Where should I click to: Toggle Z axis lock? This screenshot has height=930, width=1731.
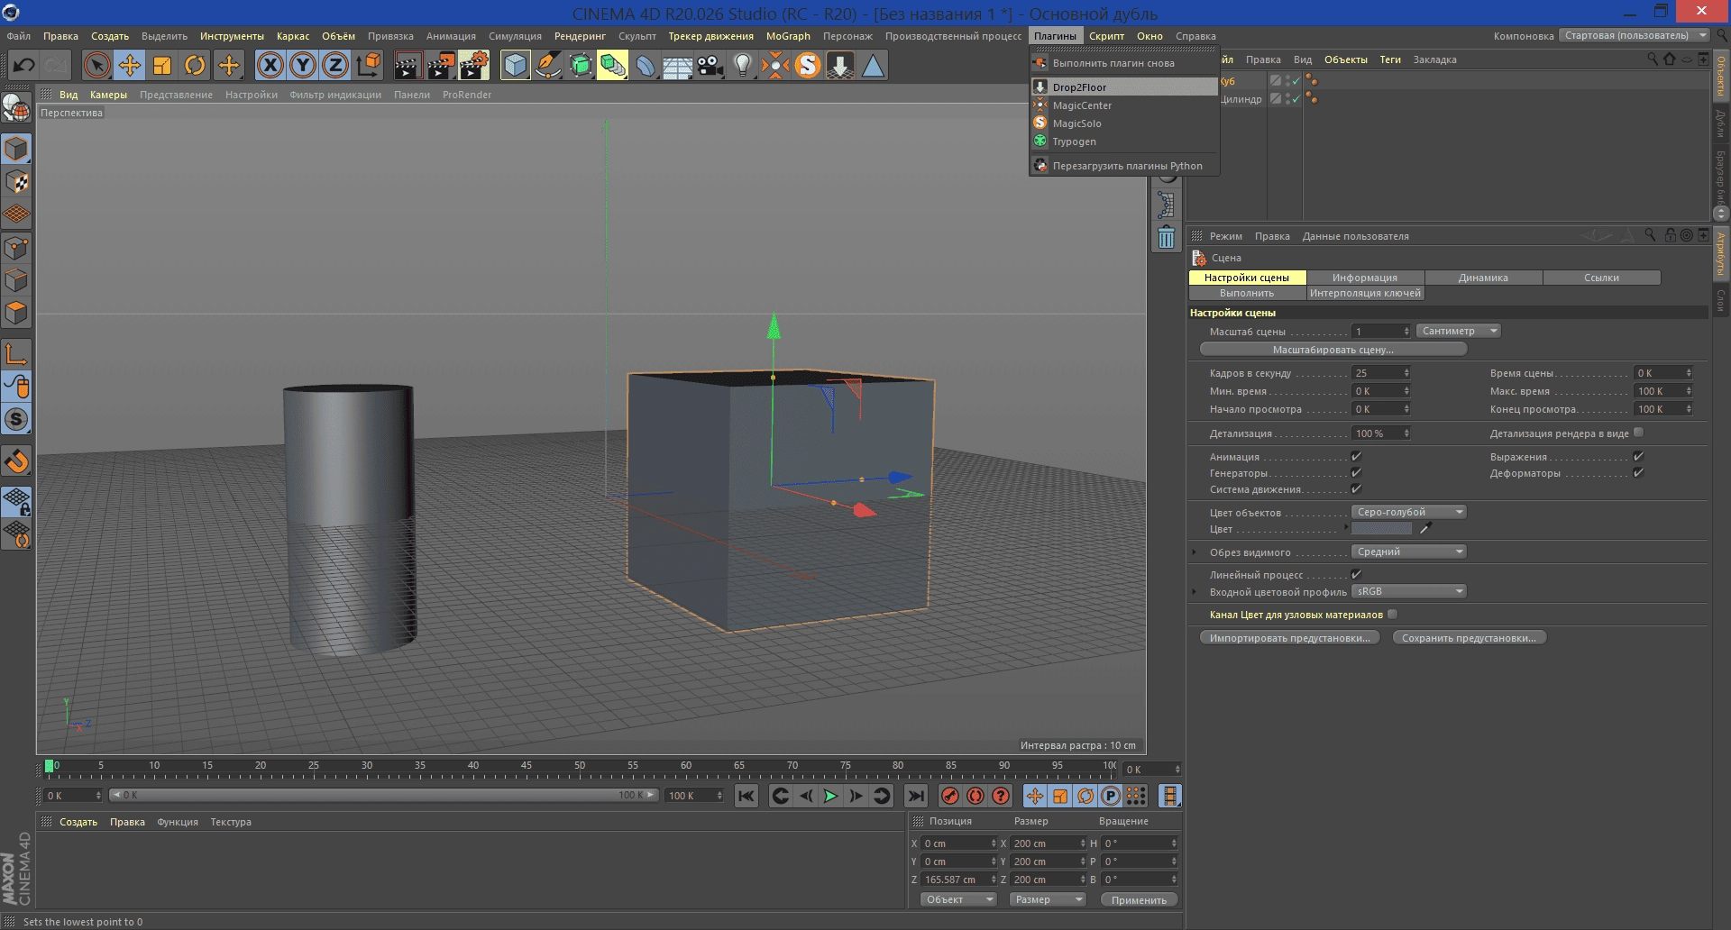(335, 65)
